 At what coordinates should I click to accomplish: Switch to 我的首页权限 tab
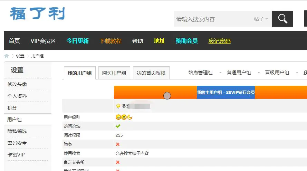pyautogui.click(x=151, y=73)
